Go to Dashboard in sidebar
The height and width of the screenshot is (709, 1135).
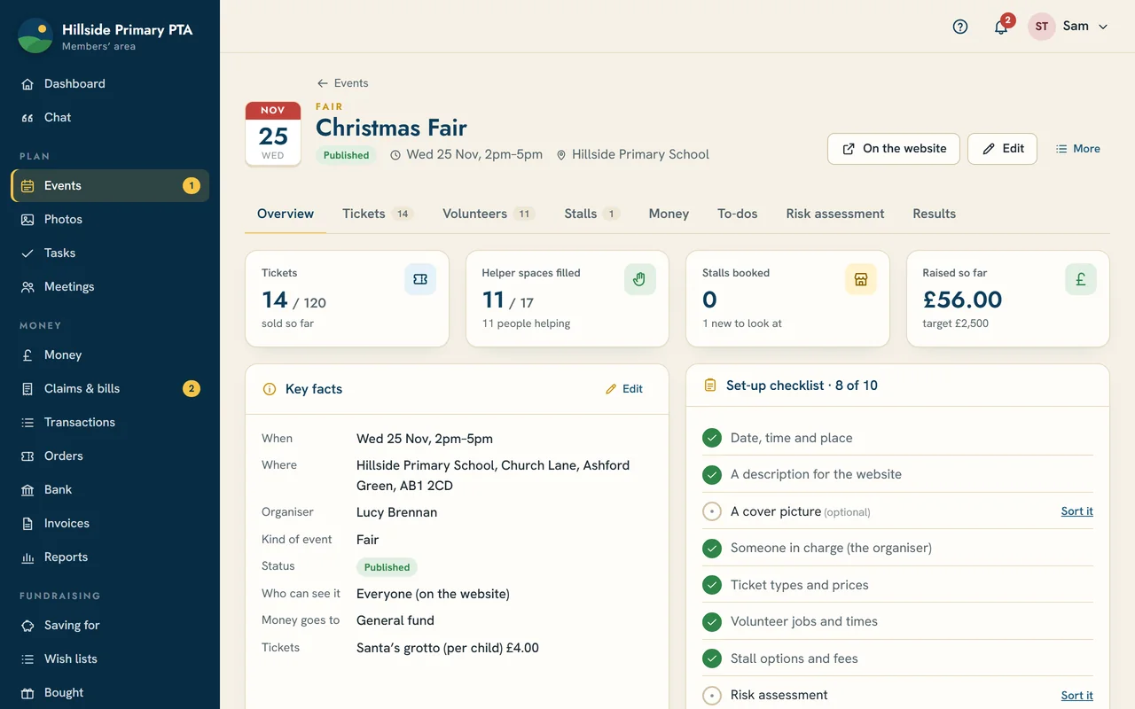110,83
